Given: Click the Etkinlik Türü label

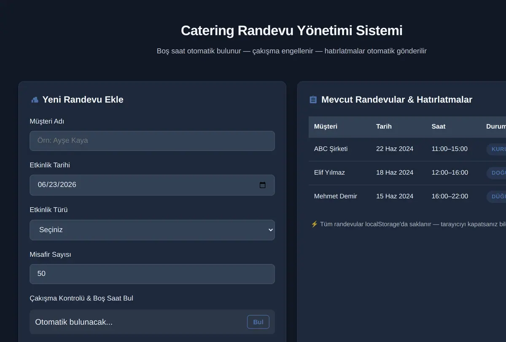Looking at the screenshot, I should (x=48, y=210).
